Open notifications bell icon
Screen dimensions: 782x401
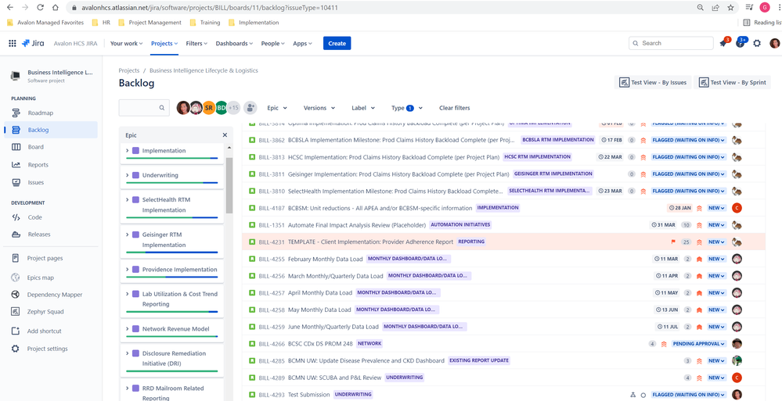723,43
